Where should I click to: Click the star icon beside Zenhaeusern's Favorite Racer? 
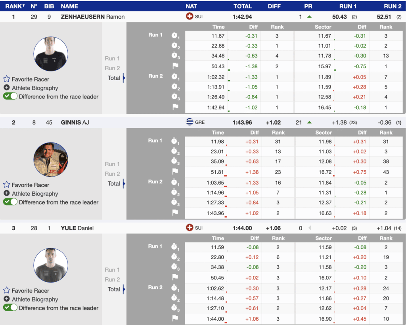click(7, 79)
